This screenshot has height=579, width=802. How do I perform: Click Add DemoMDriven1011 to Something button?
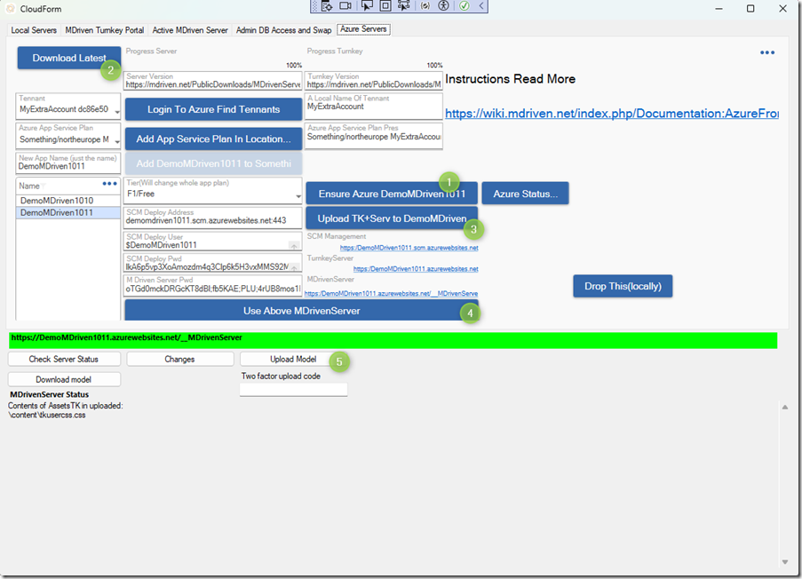pyautogui.click(x=214, y=163)
